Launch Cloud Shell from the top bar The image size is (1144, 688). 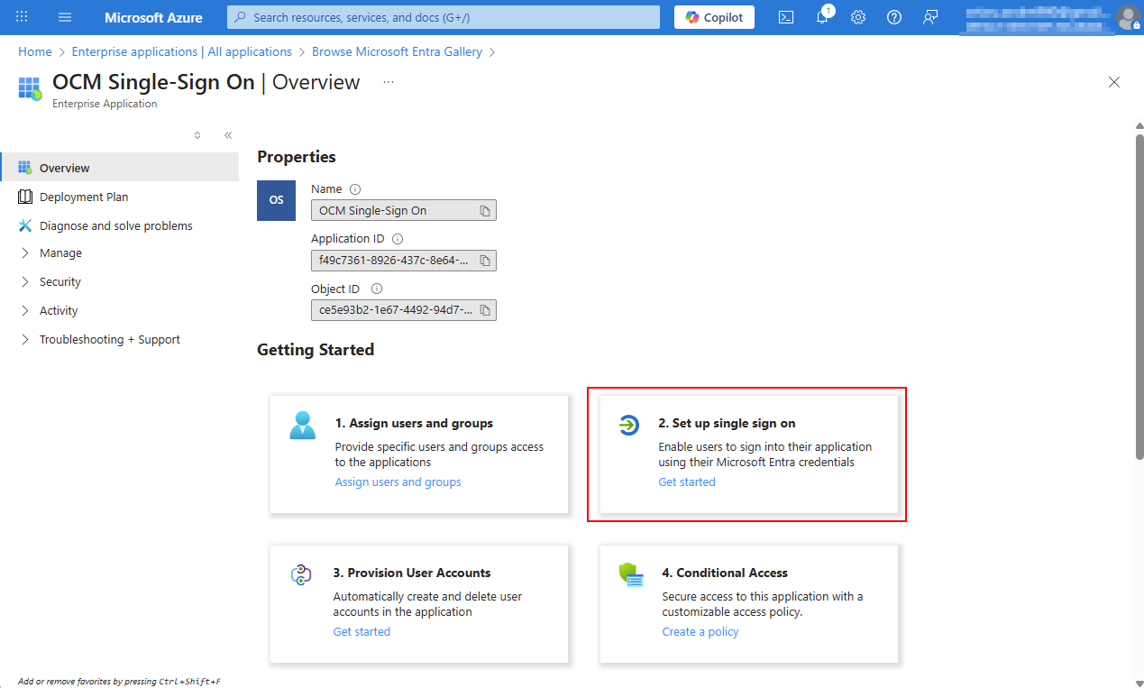(786, 17)
